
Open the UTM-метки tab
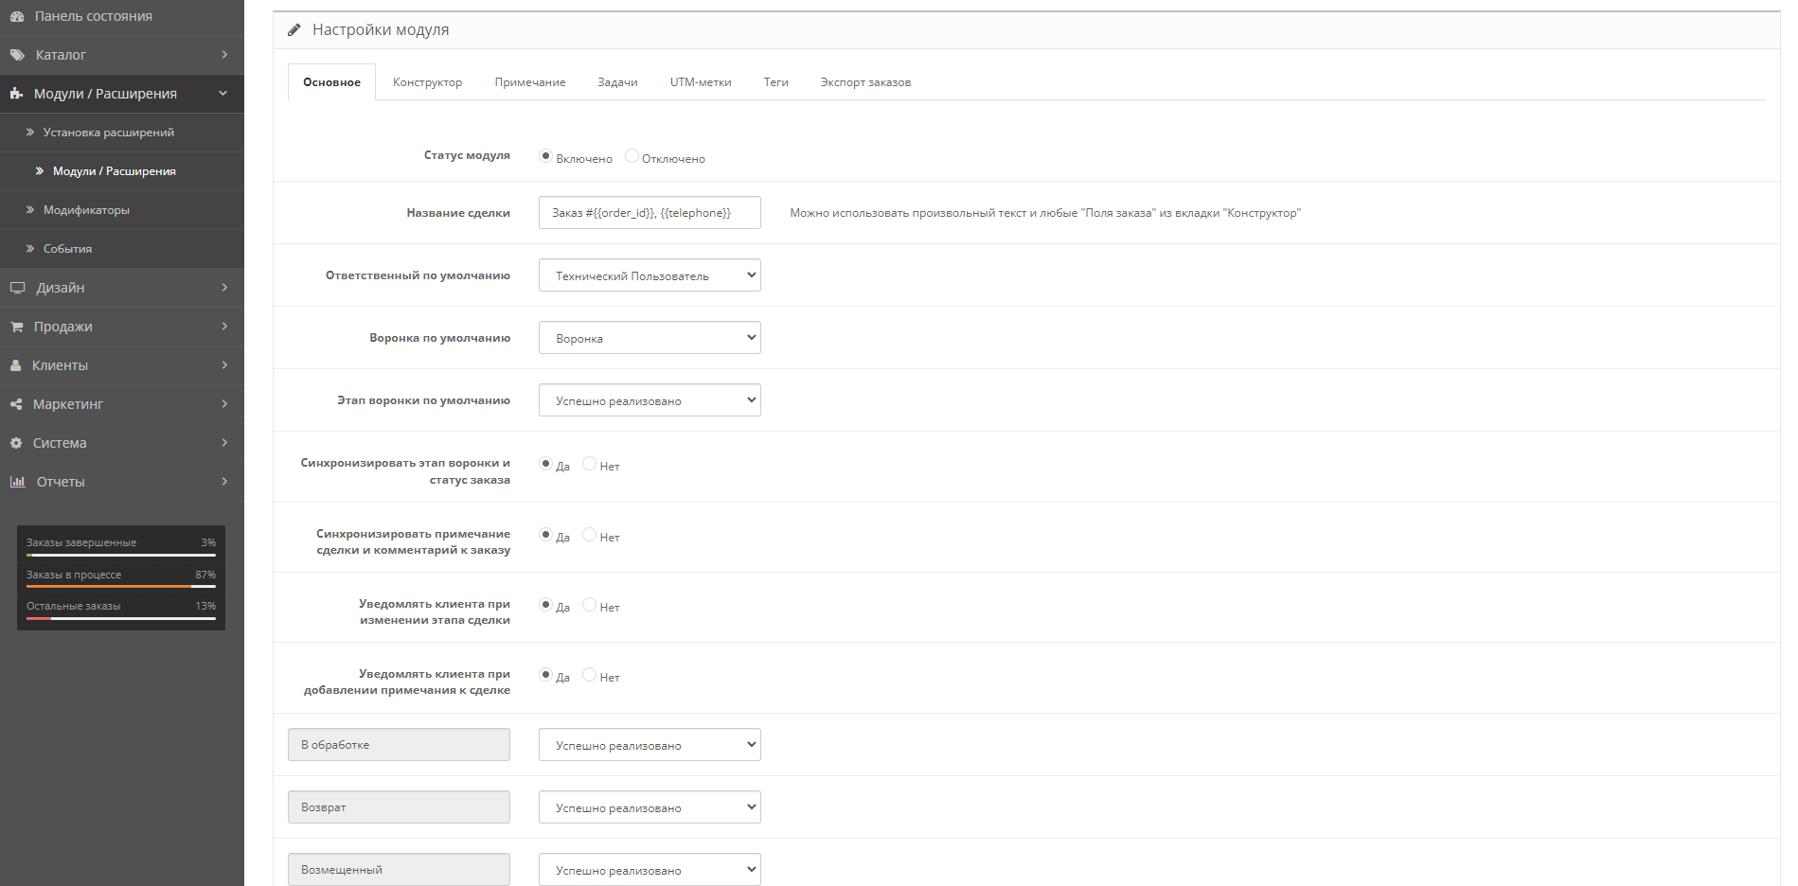coord(699,81)
